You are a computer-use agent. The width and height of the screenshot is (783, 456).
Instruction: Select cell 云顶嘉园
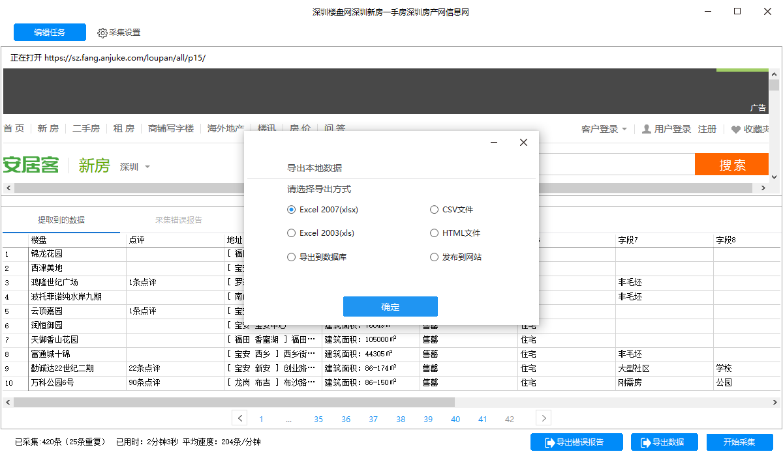[x=77, y=311]
